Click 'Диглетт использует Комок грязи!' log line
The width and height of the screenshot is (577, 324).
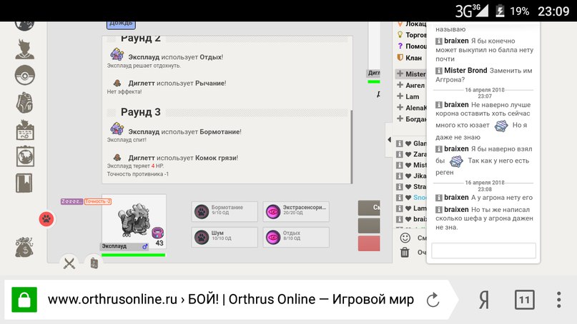(183, 158)
